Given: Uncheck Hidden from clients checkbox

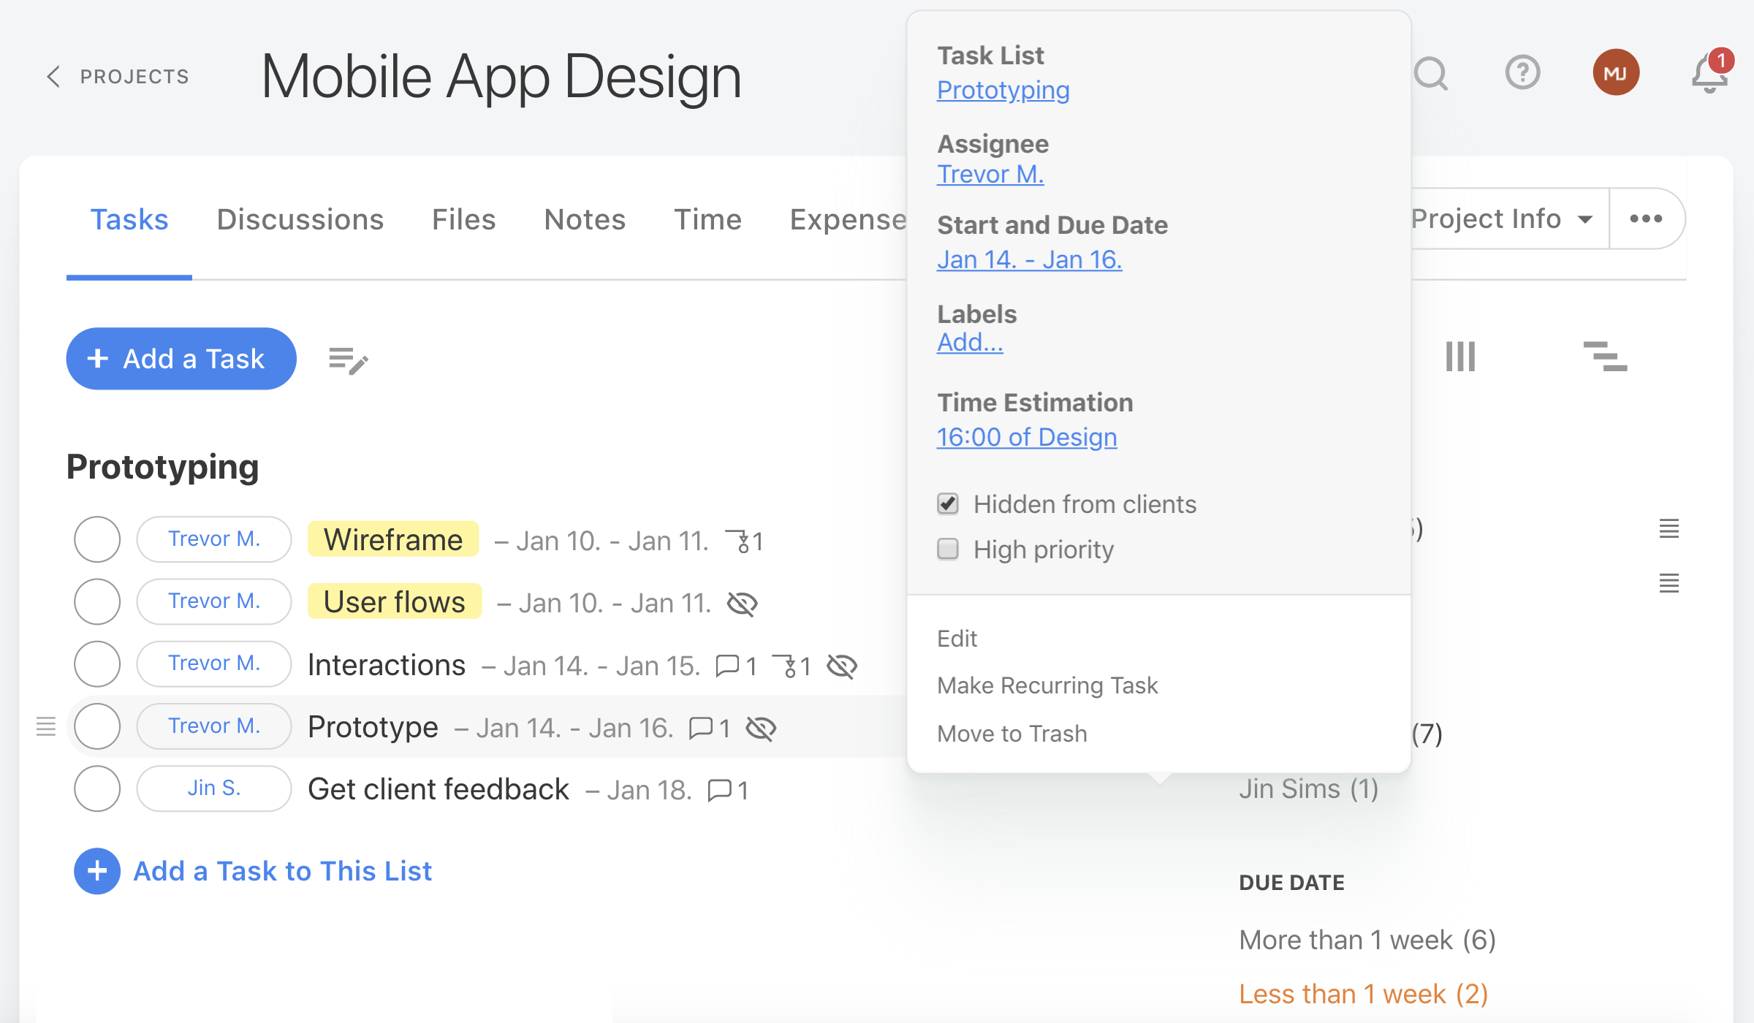Looking at the screenshot, I should [x=948, y=503].
